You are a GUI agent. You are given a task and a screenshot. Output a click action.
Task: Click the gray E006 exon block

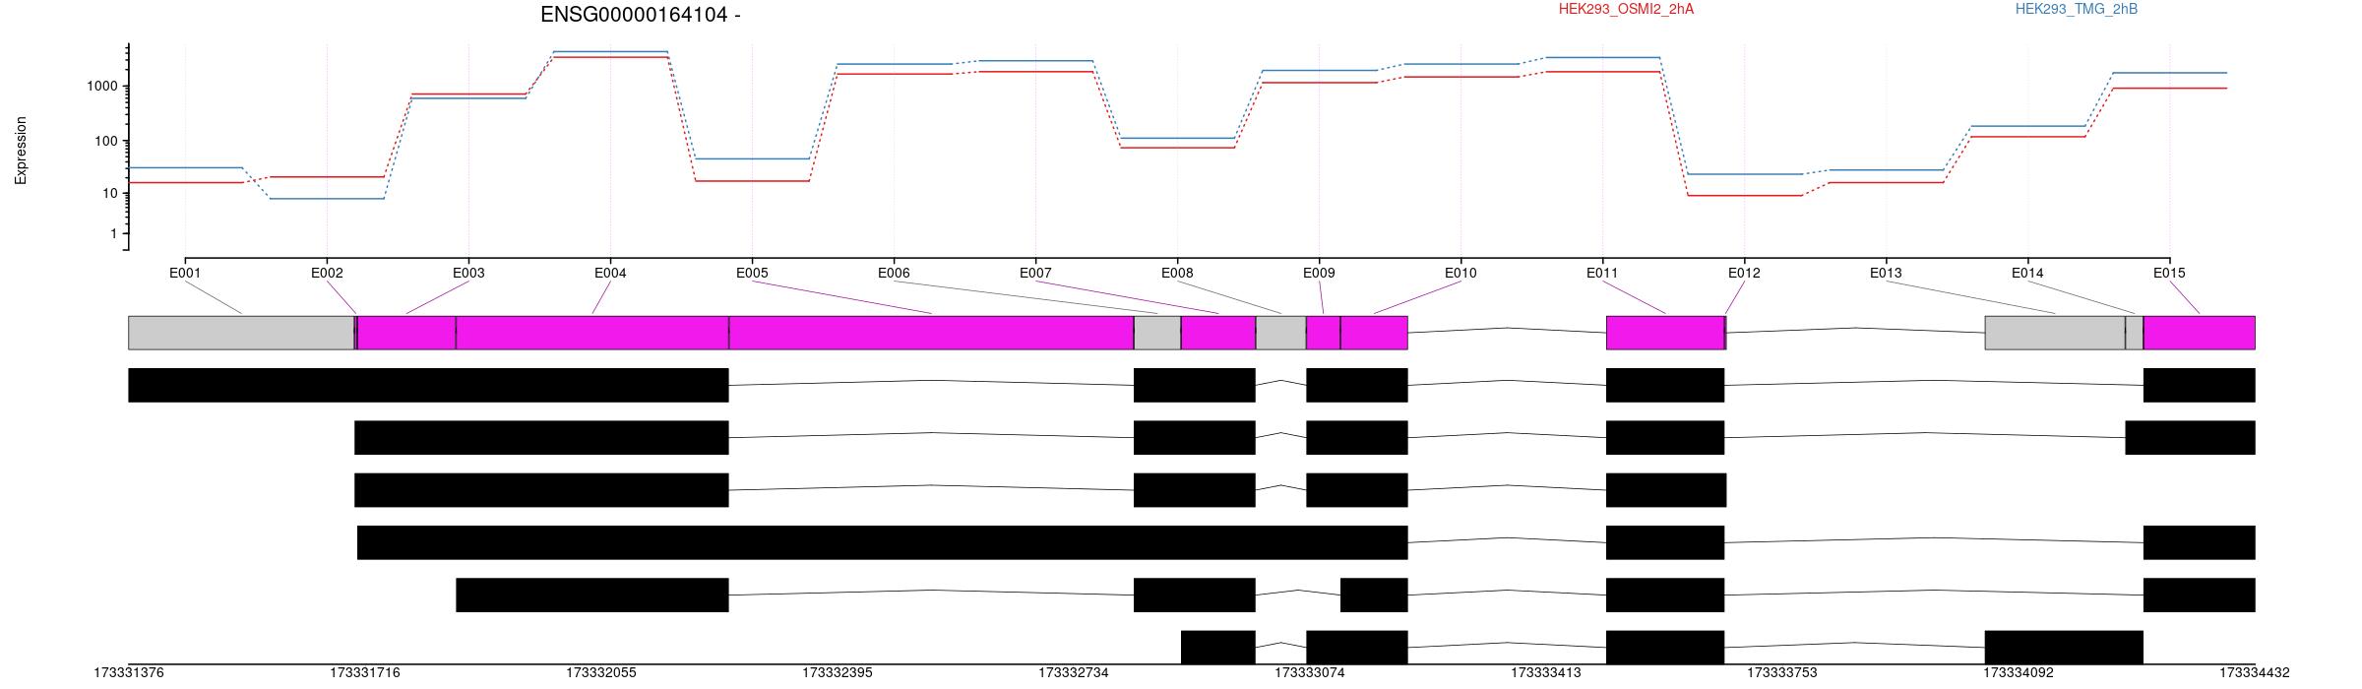(x=1157, y=333)
